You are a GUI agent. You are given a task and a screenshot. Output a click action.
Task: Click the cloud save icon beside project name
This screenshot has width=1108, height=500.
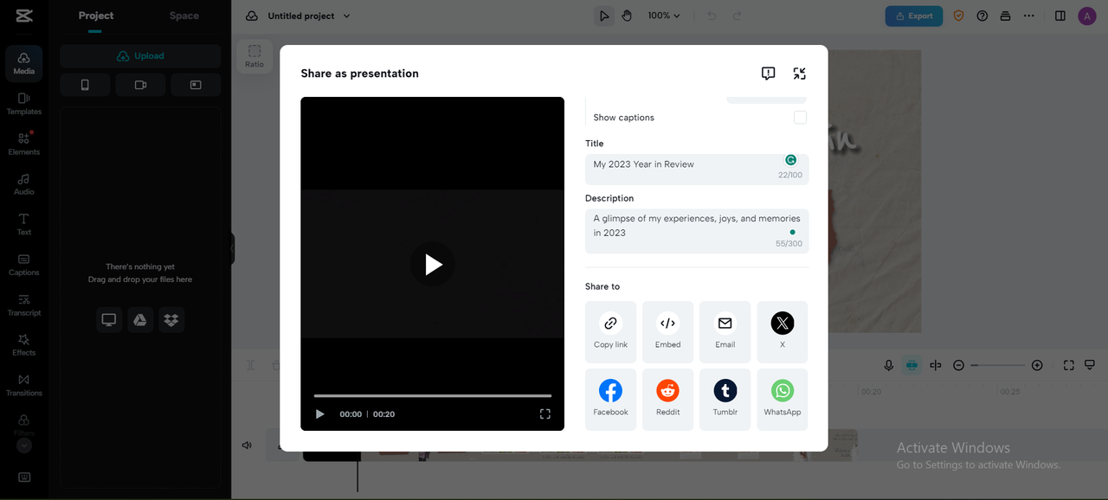tap(252, 16)
